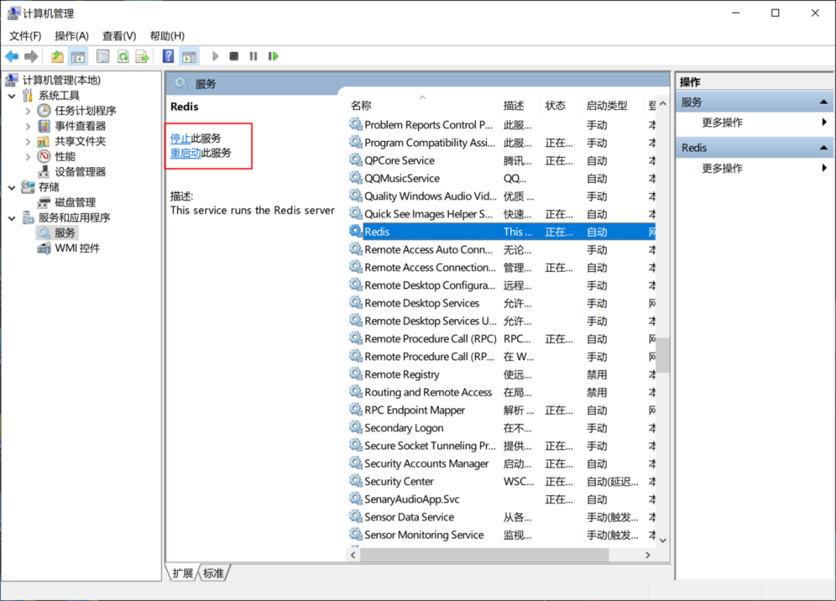Collapse the Redis section in actions pane
The width and height of the screenshot is (836, 601).
823,148
